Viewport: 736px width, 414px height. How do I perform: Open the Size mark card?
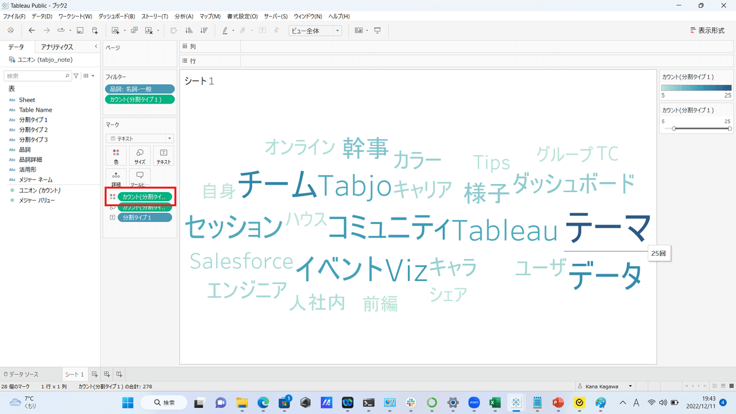click(x=140, y=156)
